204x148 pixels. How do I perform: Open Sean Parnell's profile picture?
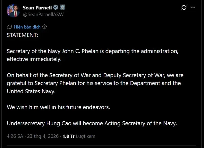[x=13, y=11]
